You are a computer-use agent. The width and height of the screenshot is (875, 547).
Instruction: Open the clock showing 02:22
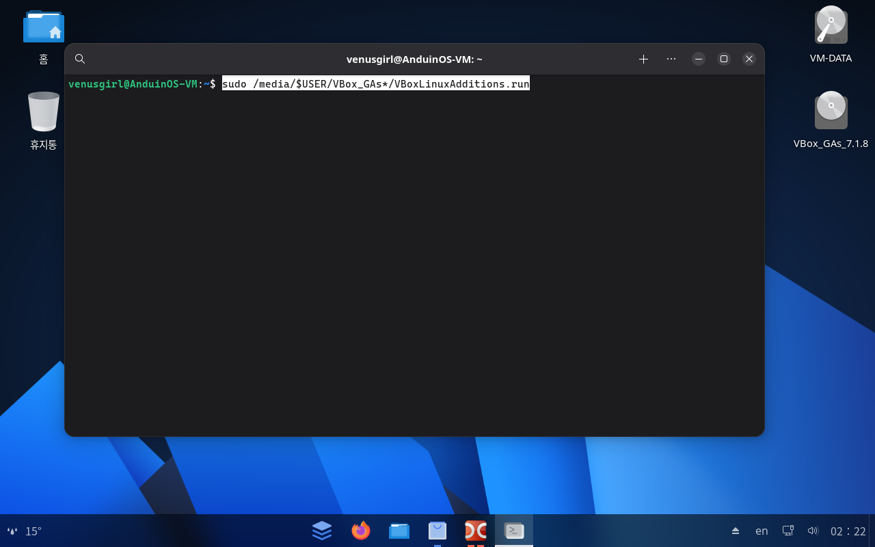point(848,531)
